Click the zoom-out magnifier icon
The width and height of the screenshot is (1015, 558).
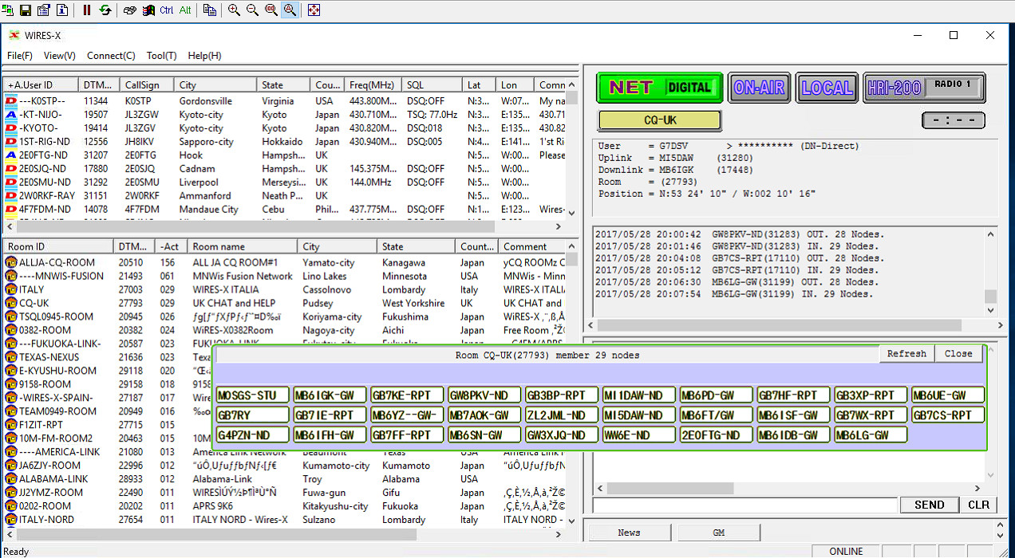click(251, 10)
